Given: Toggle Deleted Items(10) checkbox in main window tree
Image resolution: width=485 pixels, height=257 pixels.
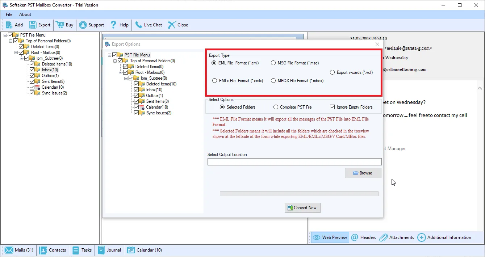Looking at the screenshot, I should pos(32,64).
